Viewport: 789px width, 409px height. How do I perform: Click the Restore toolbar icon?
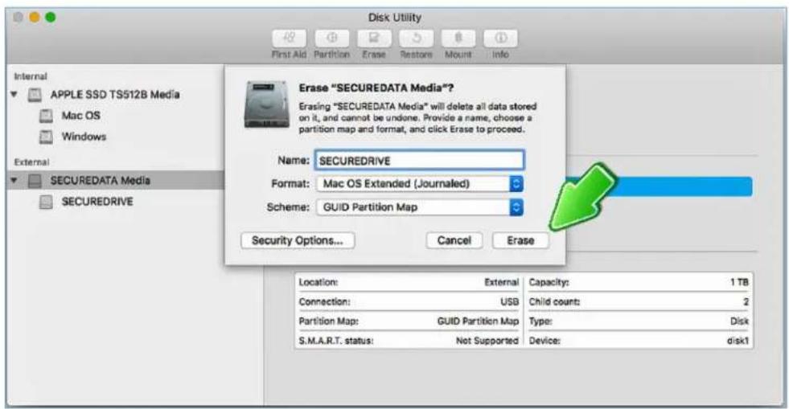[x=416, y=39]
